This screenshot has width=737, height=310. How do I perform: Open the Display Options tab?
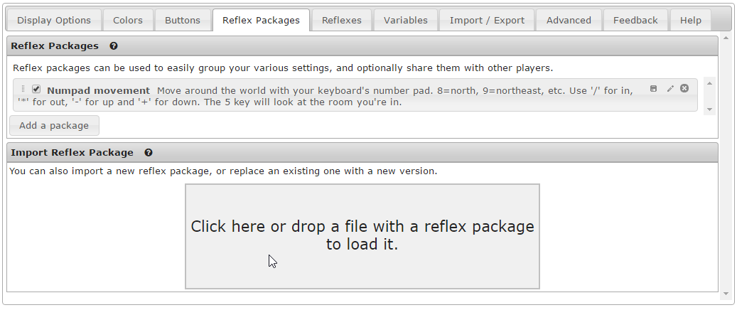point(54,20)
